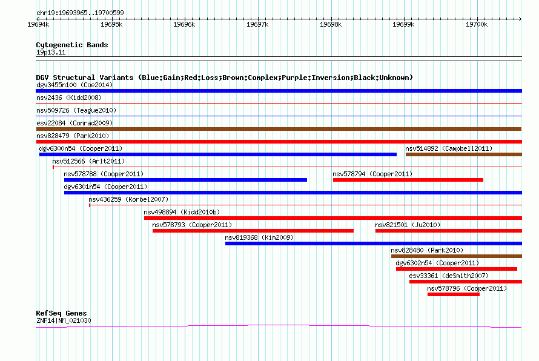Click the 19697k ruler tick label
This screenshot has height=361, width=539.
[257, 24]
